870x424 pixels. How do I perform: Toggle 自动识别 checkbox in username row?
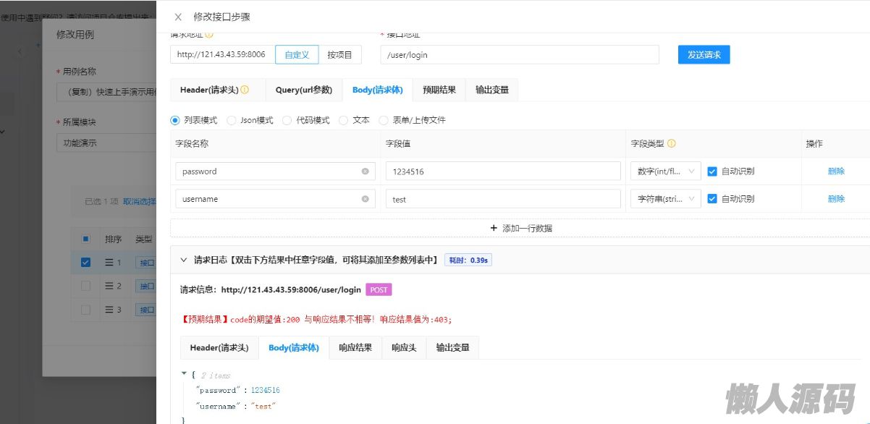[x=712, y=199]
